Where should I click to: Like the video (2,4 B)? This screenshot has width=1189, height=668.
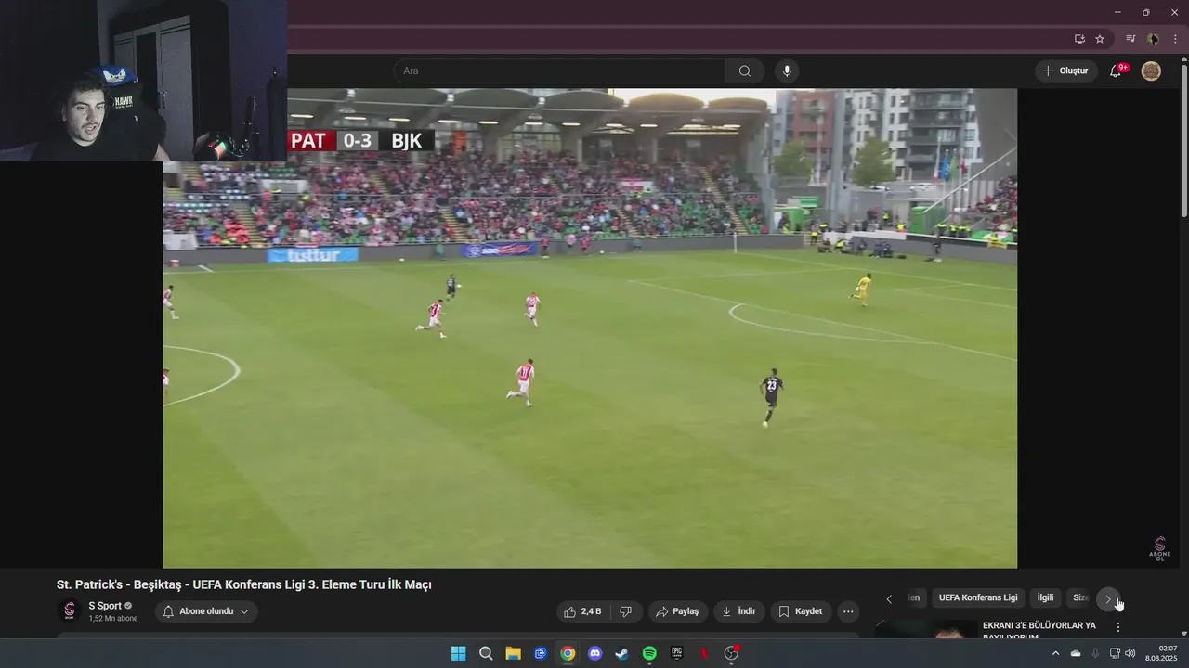[583, 611]
